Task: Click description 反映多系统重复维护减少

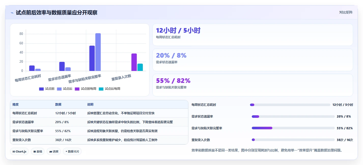Action: (x=122, y=140)
